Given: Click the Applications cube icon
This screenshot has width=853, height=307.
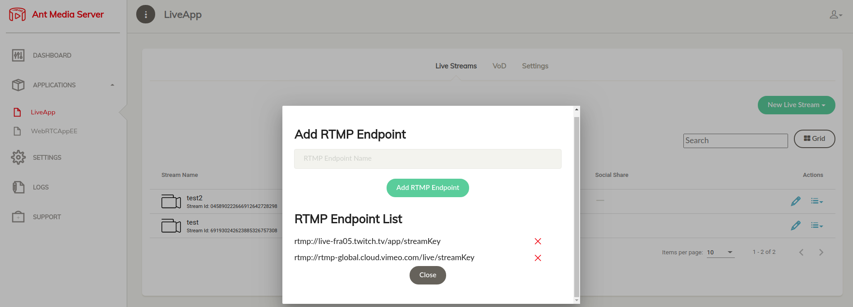Looking at the screenshot, I should pyautogui.click(x=18, y=85).
